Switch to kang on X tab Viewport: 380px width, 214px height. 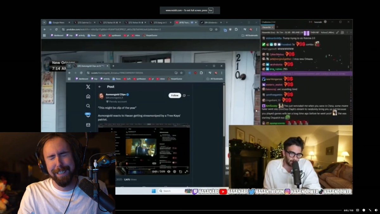point(161,23)
